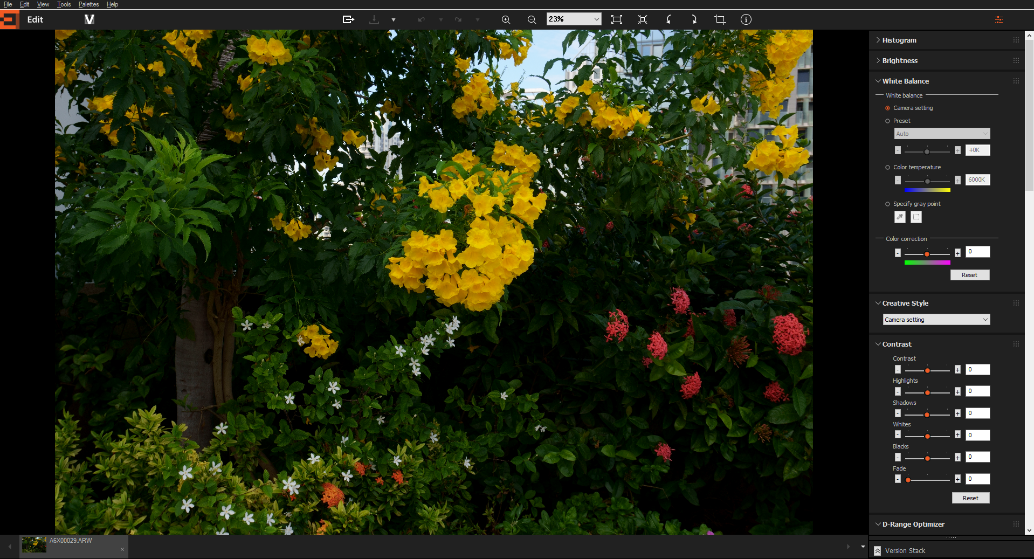Rotate image clockwise with right rotate icon

694,19
